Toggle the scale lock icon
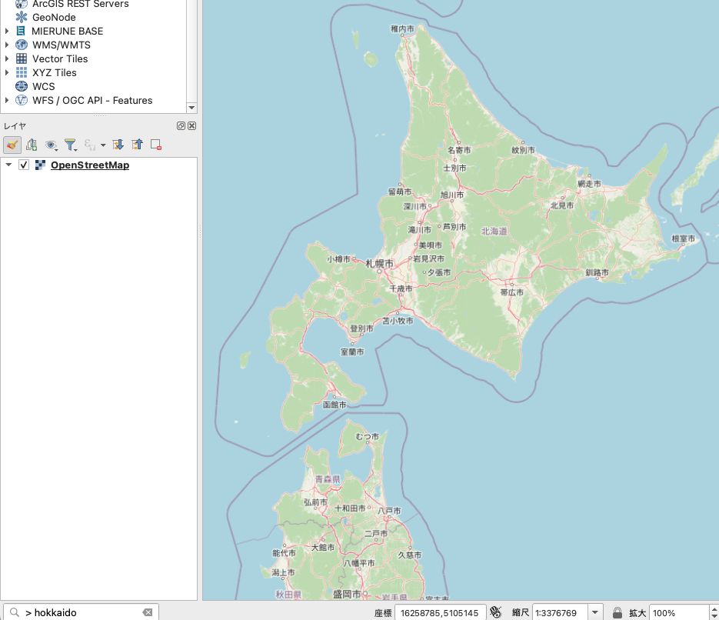 pyautogui.click(x=617, y=612)
